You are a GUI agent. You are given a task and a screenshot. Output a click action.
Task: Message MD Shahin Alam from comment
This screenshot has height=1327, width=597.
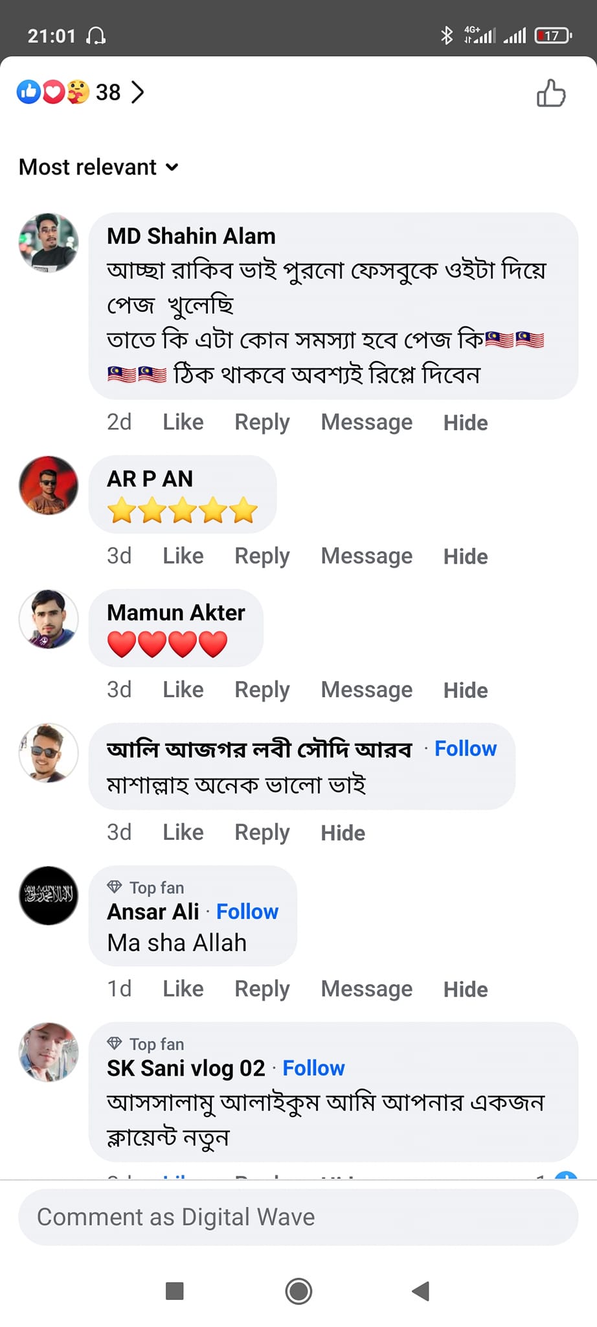366,422
